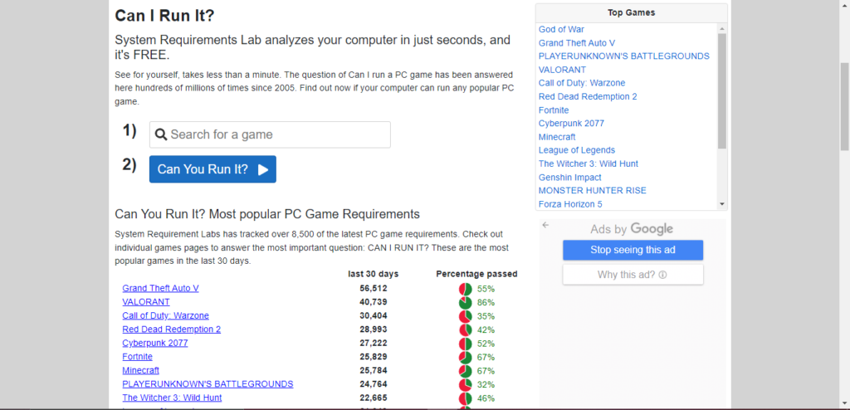The height and width of the screenshot is (410, 850).
Task: Click the 40,739 count for VALORANT
Action: click(374, 301)
